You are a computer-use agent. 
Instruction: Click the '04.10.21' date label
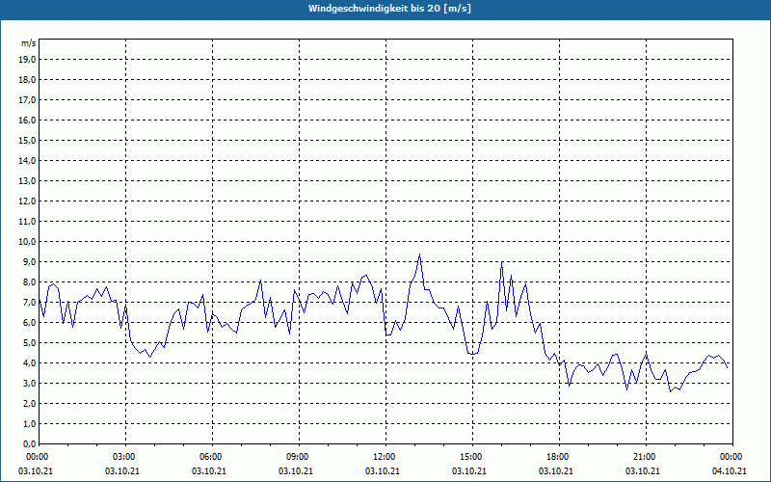tap(730, 470)
